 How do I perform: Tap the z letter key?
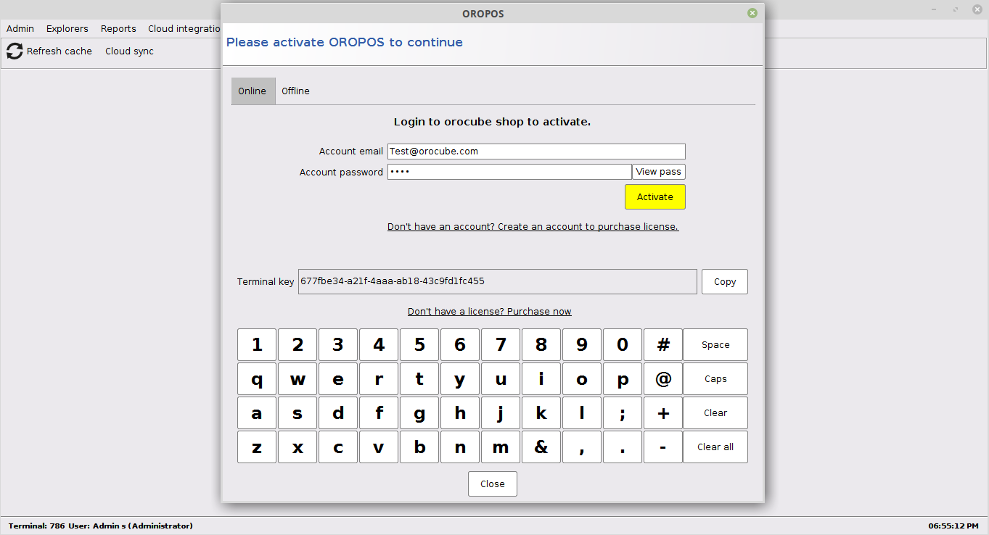[257, 447]
